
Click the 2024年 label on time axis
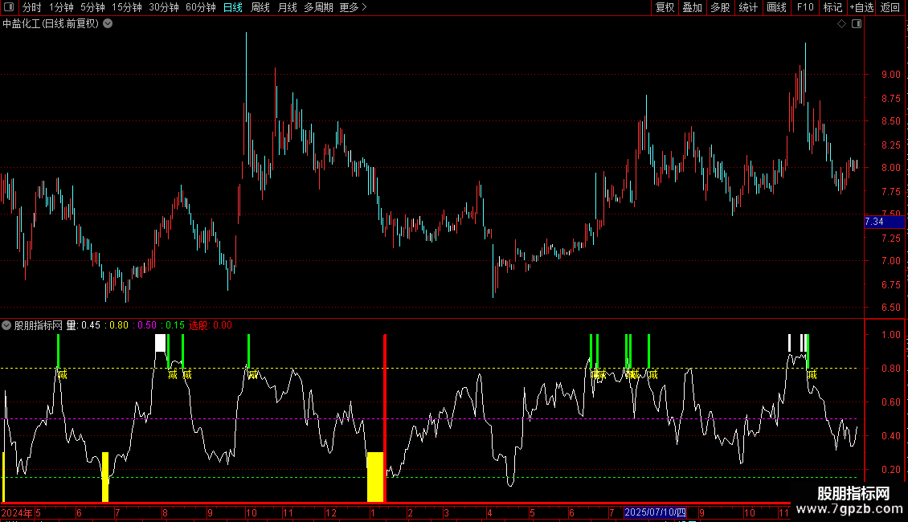coord(17,512)
